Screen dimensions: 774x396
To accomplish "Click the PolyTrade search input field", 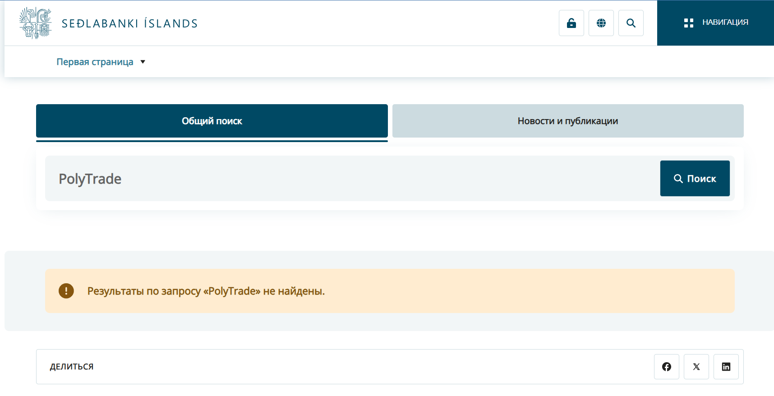I will pyautogui.click(x=352, y=179).
